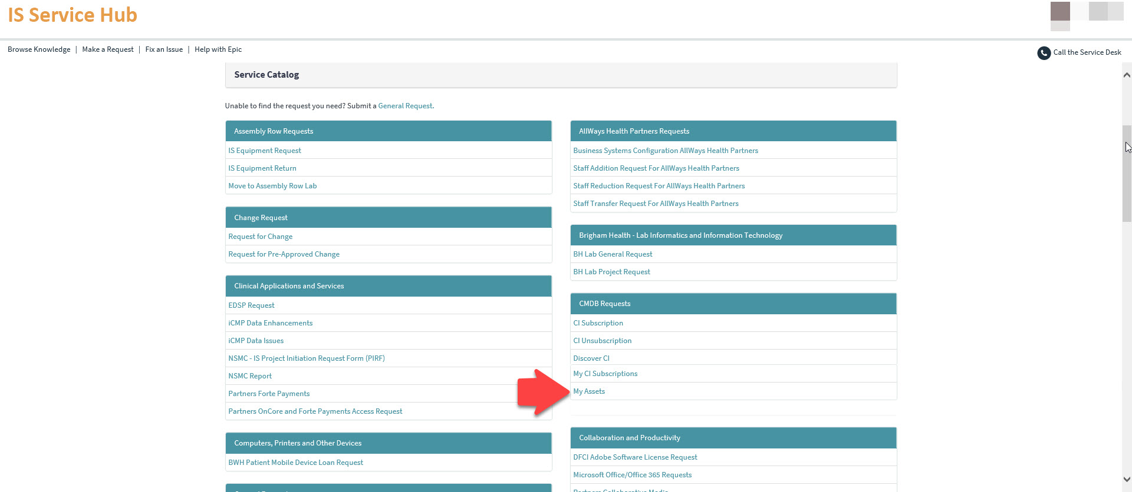Open CI Subscription

click(598, 323)
